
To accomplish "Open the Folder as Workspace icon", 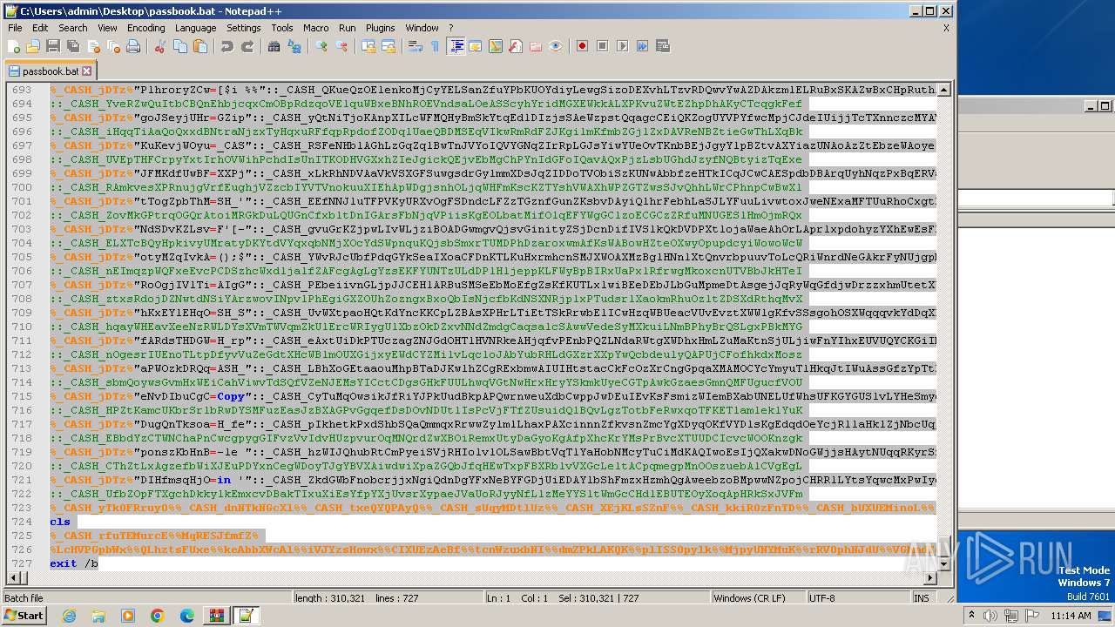I will pyautogui.click(x=536, y=46).
